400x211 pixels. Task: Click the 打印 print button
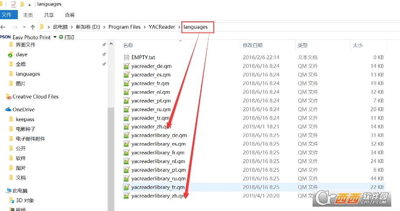click(66, 37)
